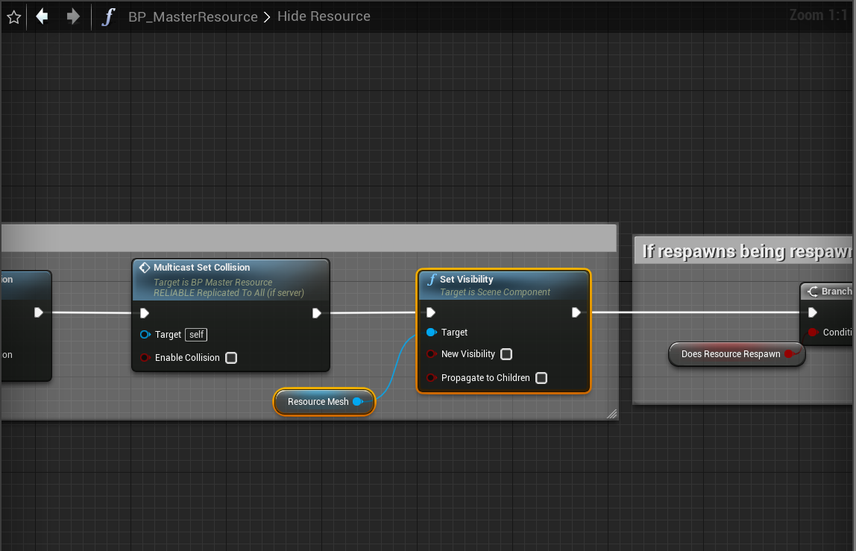Screen dimensions: 856x551
Task: Click Hide Resource breadcrumb label
Action: click(324, 16)
